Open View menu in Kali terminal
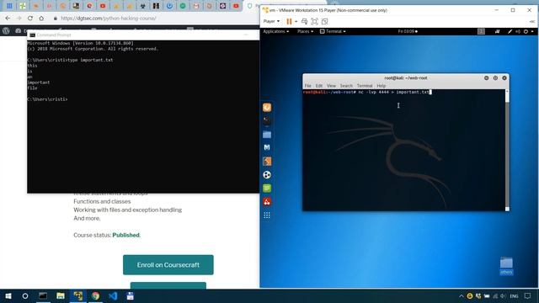 click(331, 86)
